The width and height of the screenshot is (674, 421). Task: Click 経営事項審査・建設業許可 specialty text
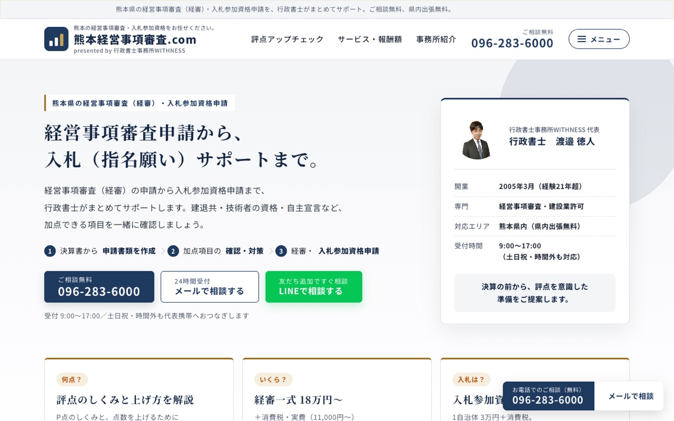point(541,207)
